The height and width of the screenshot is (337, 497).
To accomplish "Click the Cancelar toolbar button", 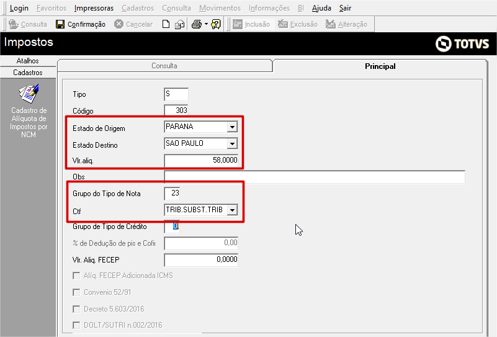I will pyautogui.click(x=133, y=24).
